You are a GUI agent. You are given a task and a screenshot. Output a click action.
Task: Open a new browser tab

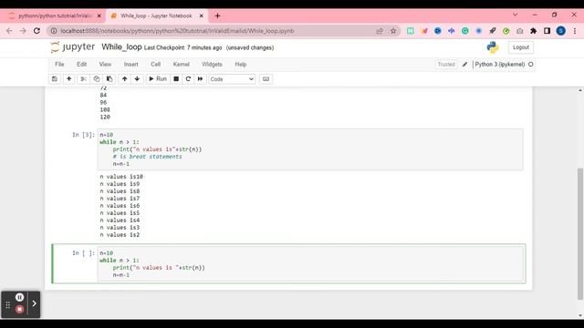[217, 16]
